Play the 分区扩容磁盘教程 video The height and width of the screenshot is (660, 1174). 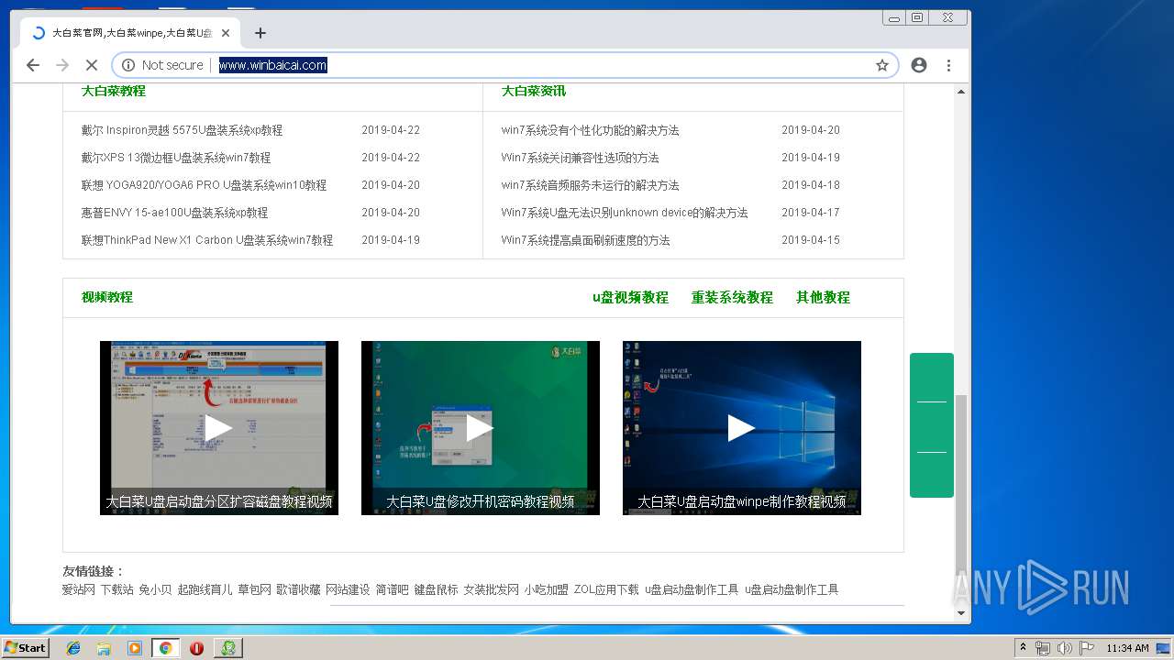pyautogui.click(x=218, y=427)
